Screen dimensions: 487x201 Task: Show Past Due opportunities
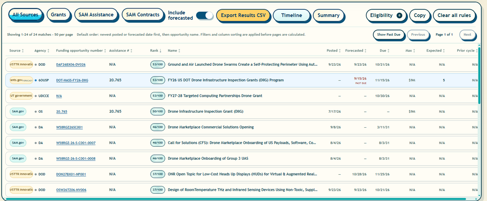pyautogui.click(x=388, y=35)
